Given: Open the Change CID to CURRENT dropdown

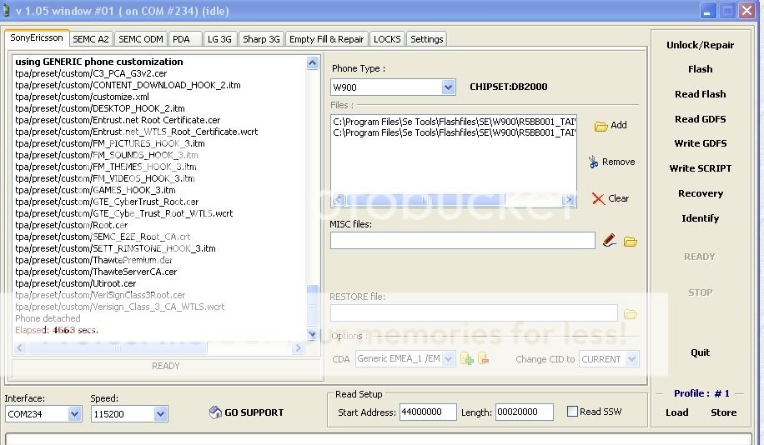Looking at the screenshot, I should 631,359.
